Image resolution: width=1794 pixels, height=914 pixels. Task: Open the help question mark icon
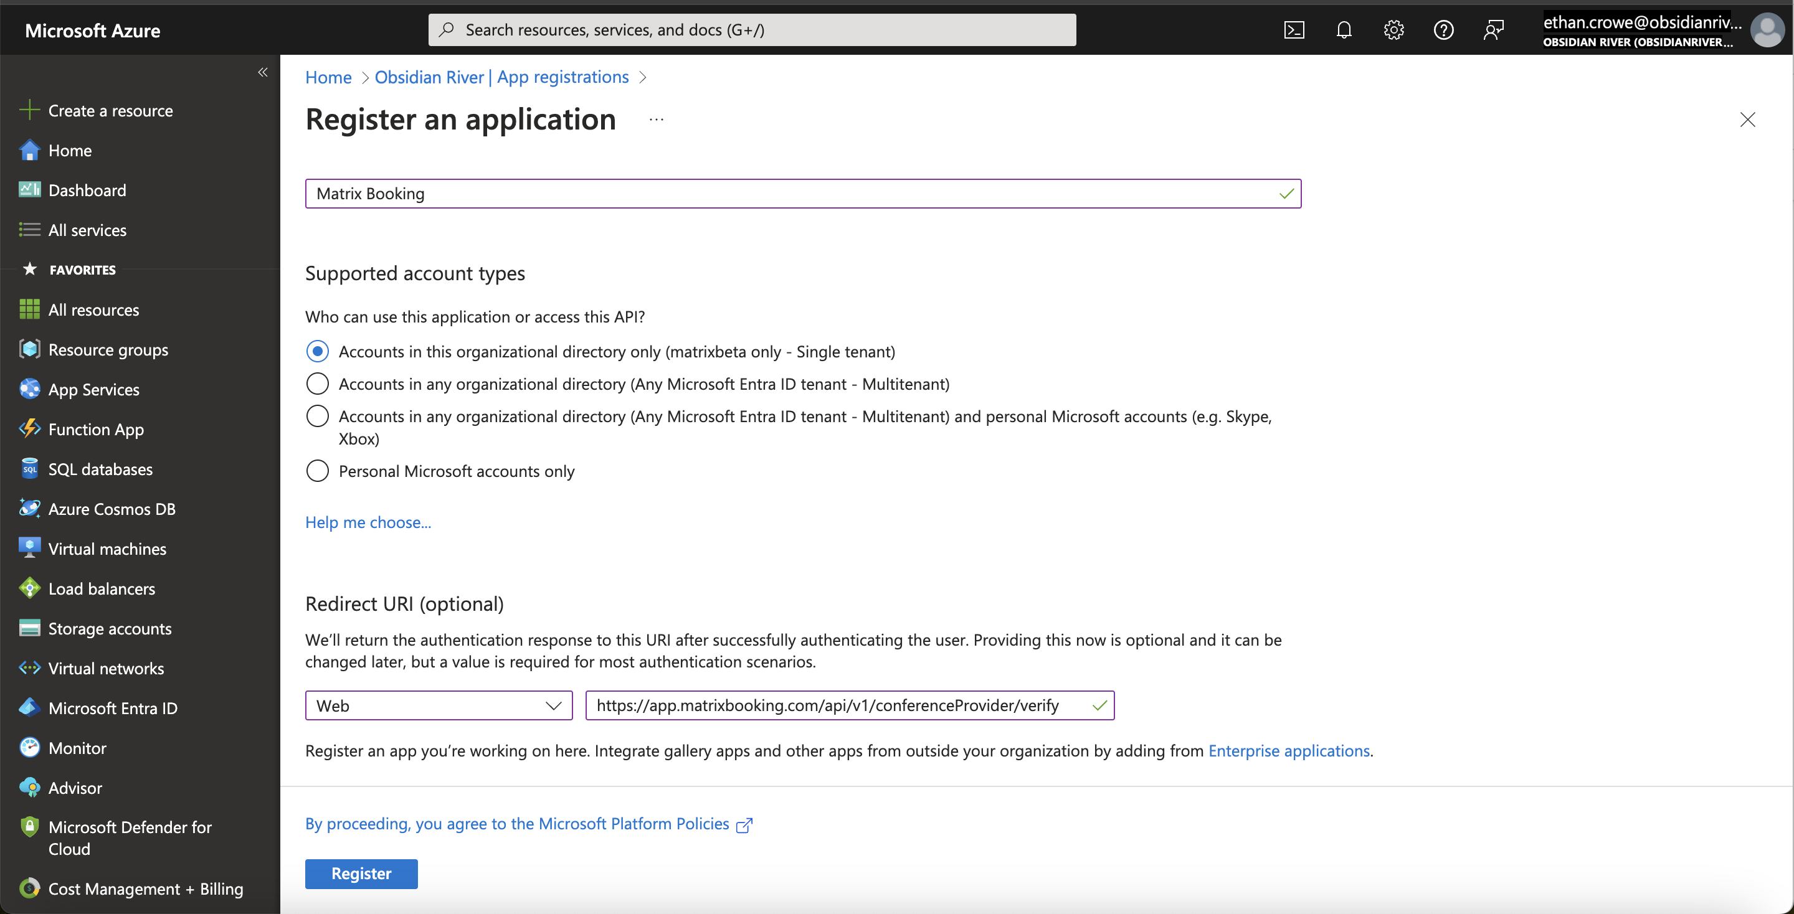tap(1443, 30)
